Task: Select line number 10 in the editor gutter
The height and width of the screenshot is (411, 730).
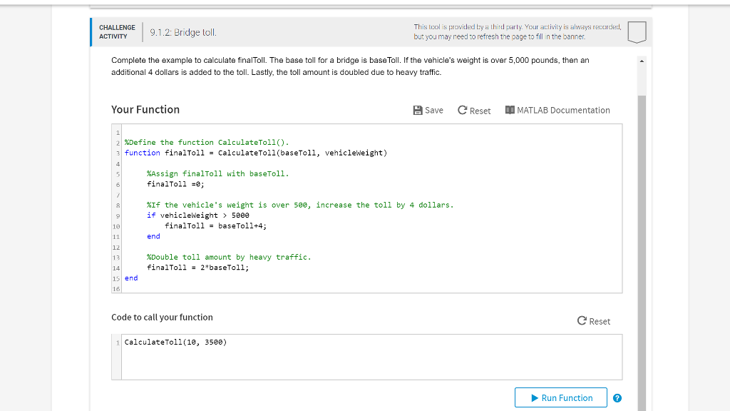Action: pyautogui.click(x=115, y=225)
